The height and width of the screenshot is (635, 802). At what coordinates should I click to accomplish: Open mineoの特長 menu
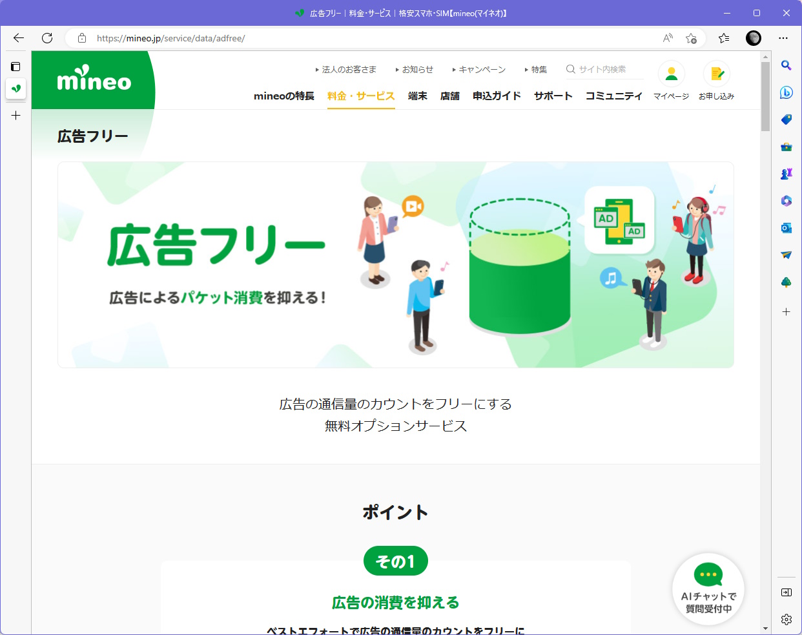click(284, 96)
